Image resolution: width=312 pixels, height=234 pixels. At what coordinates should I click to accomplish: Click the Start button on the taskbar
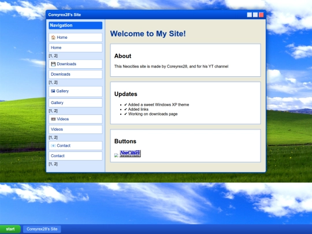pos(10,229)
